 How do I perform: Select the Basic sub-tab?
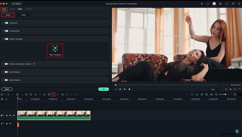pos(8,15)
